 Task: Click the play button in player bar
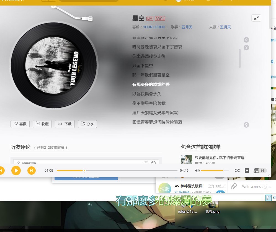(x=16, y=171)
